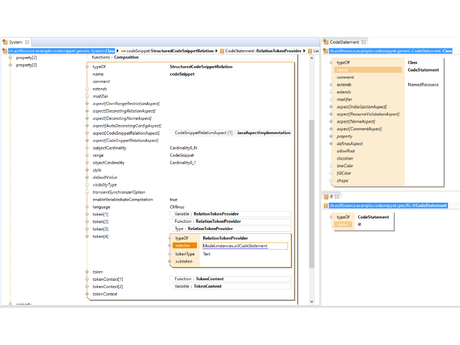The width and height of the screenshot is (460, 345).
Task: Toggle the square box beside visibilityType
Action: click(87, 184)
